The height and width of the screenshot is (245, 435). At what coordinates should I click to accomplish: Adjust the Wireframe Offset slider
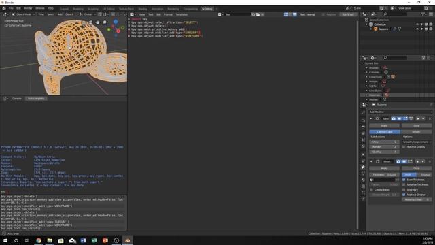(417, 175)
